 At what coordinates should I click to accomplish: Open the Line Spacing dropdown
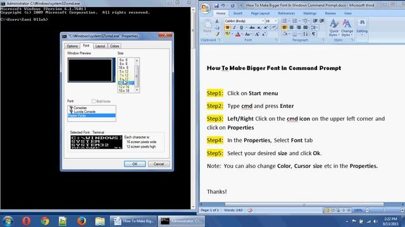[x=315, y=27]
